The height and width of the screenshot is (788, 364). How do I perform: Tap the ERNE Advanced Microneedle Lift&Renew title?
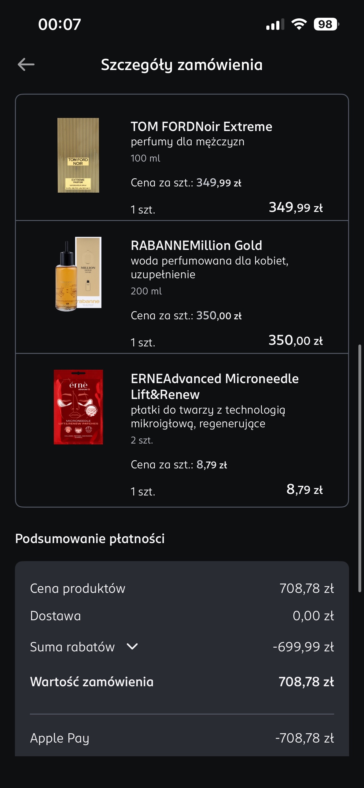point(215,386)
